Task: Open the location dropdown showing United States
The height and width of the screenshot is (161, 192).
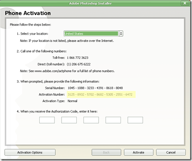Action: pos(93,33)
